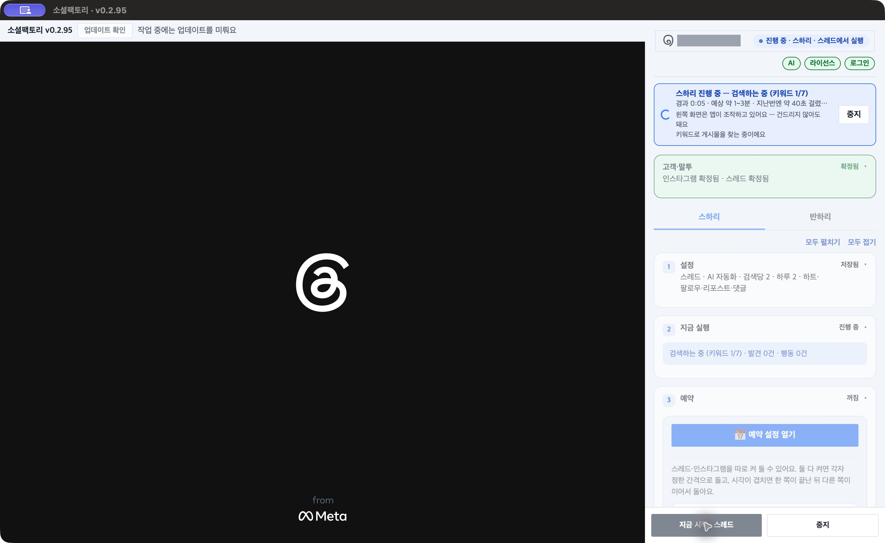Screen dimensions: 885x543
Task: Click the text 인스타그램 확정됨 · 스레드 확정됨
Action: (x=715, y=178)
